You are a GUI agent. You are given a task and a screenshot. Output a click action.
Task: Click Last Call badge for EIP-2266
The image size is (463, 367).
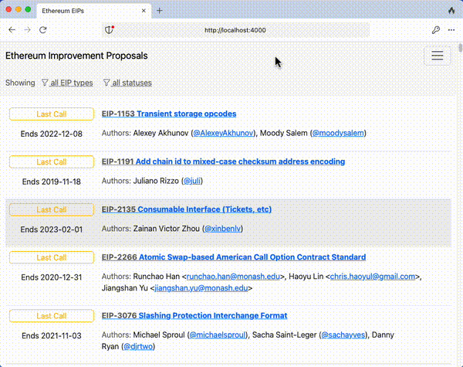52,257
